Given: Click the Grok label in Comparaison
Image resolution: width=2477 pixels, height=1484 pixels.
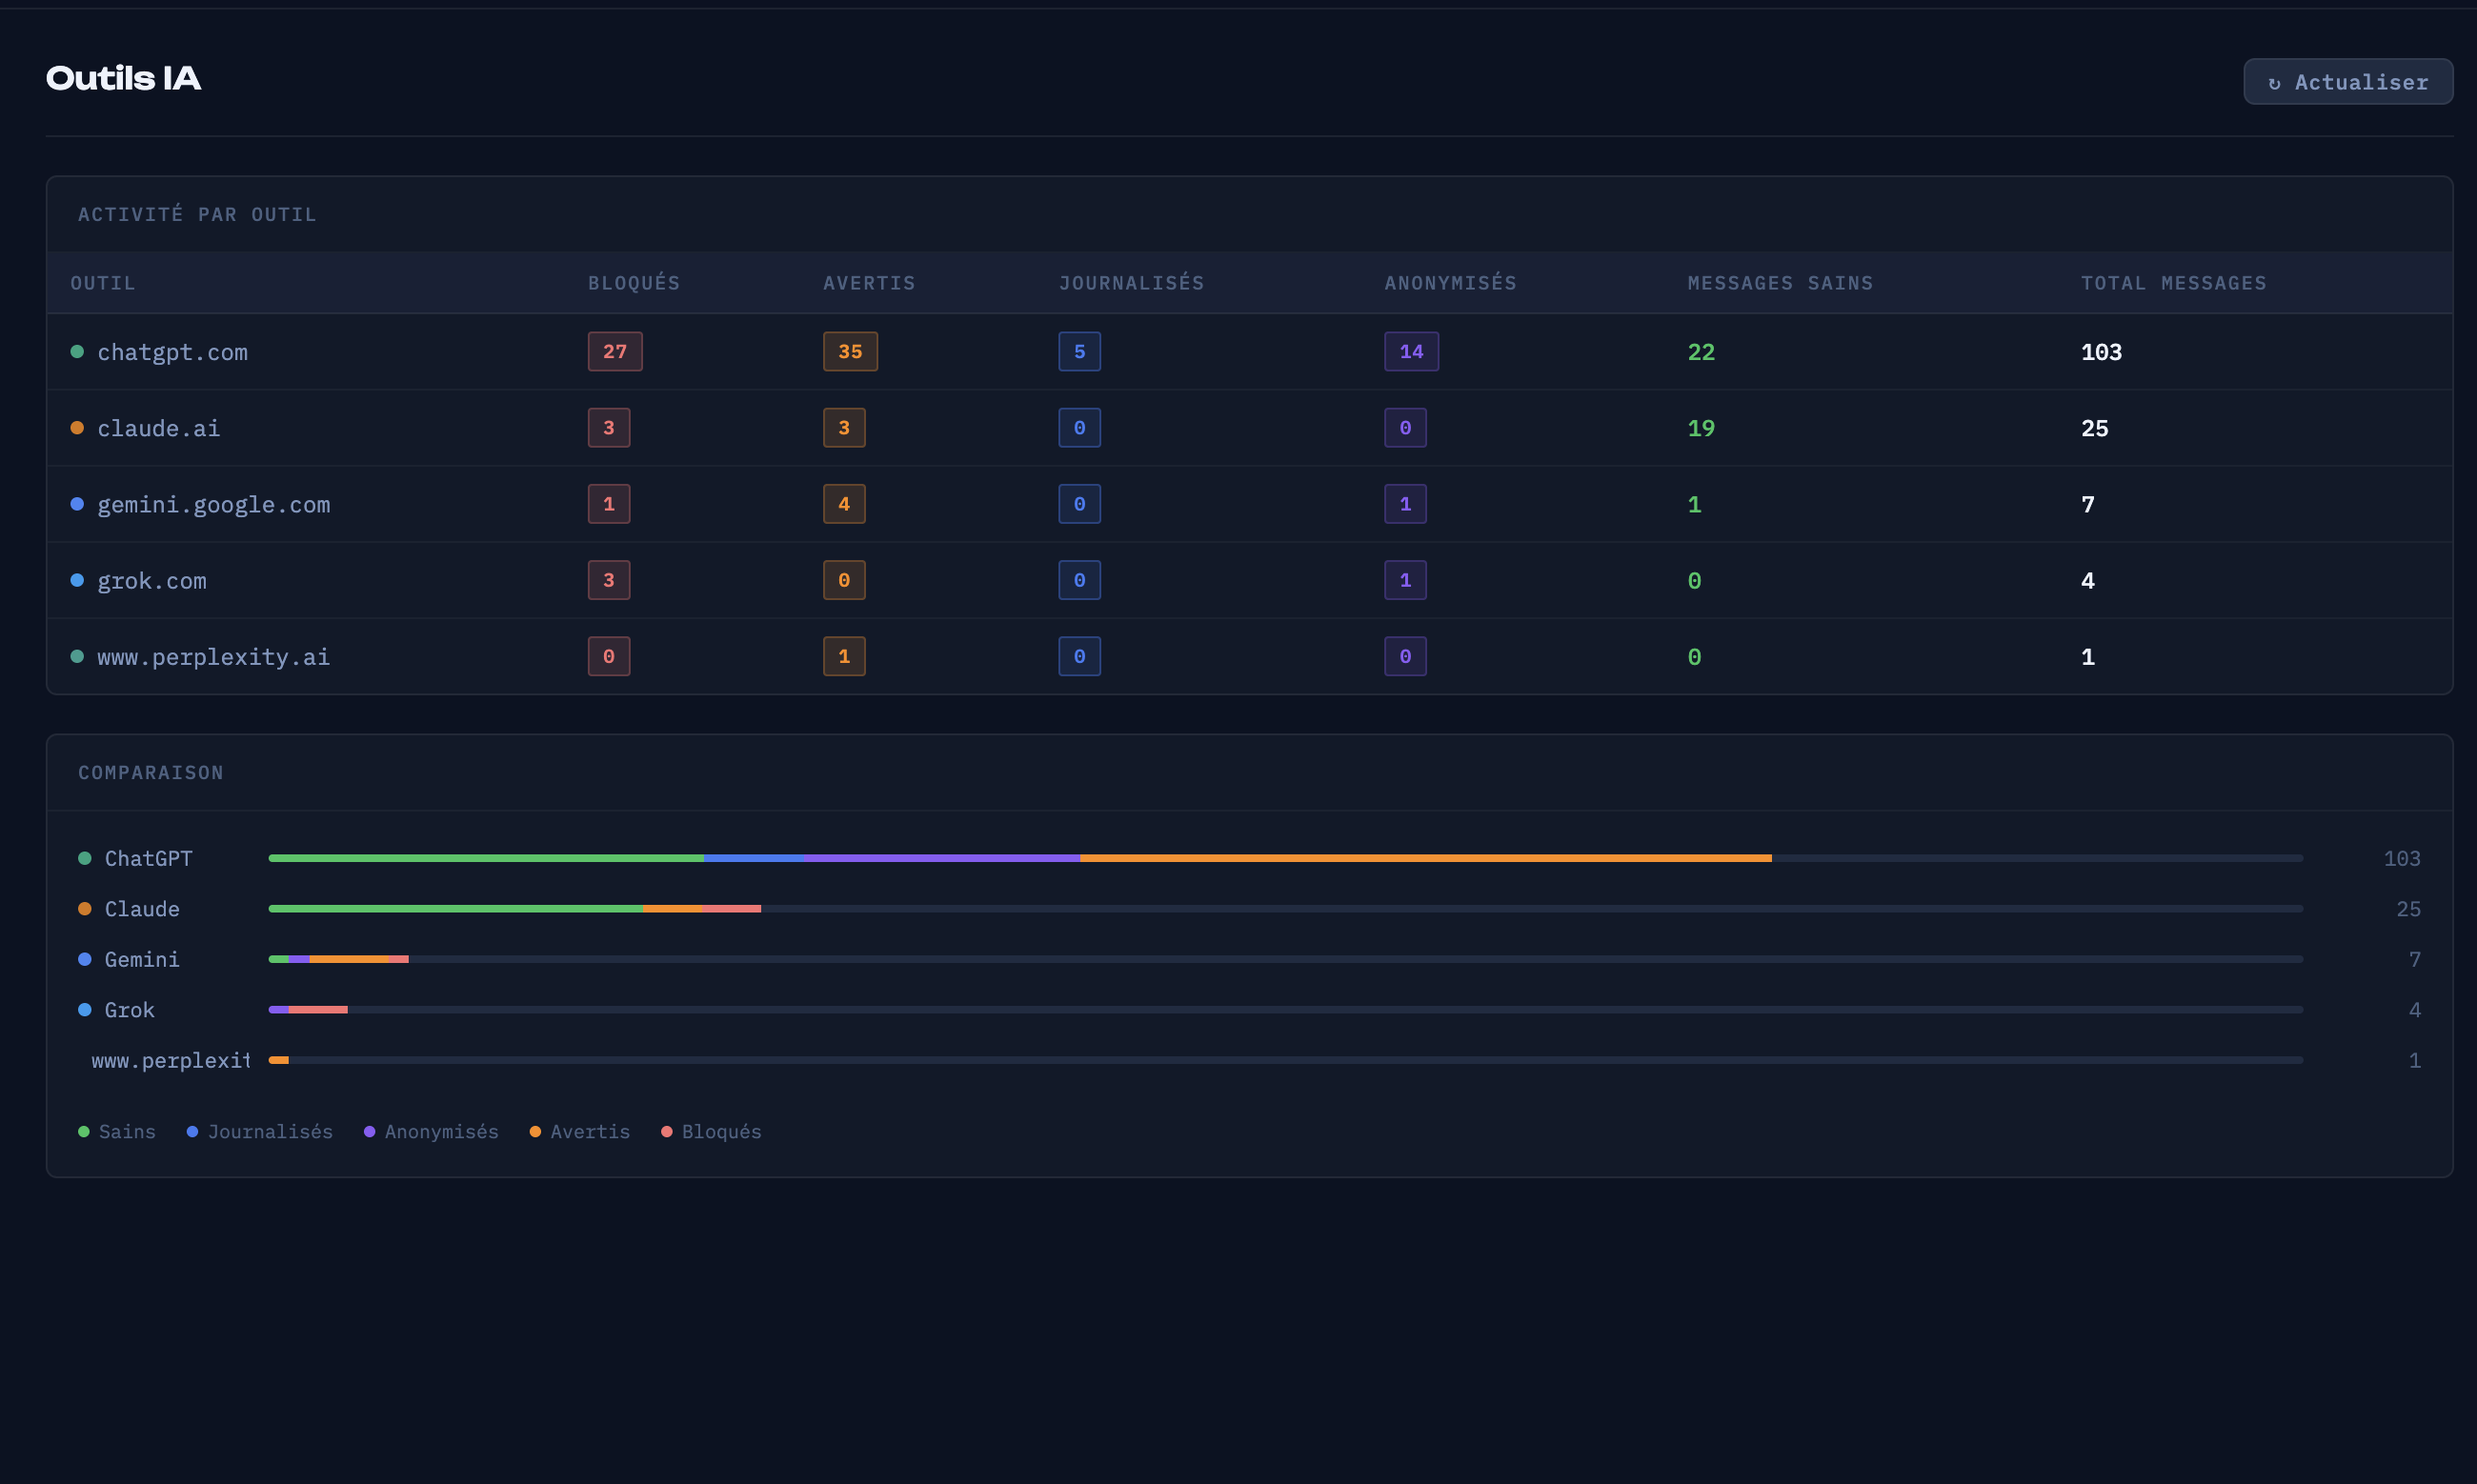Looking at the screenshot, I should (x=130, y=1010).
